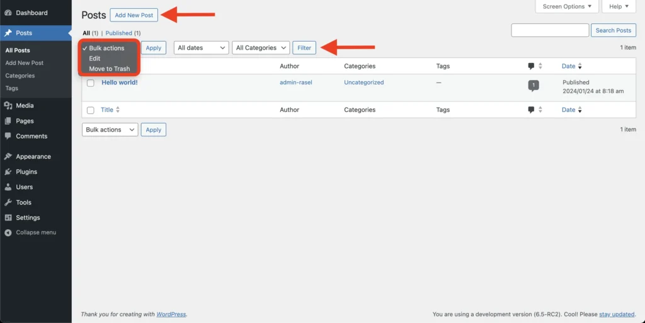Click the Search Posts button
This screenshot has height=323, width=645.
click(614, 30)
